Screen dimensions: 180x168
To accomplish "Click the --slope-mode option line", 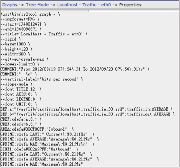I will click(16, 84).
